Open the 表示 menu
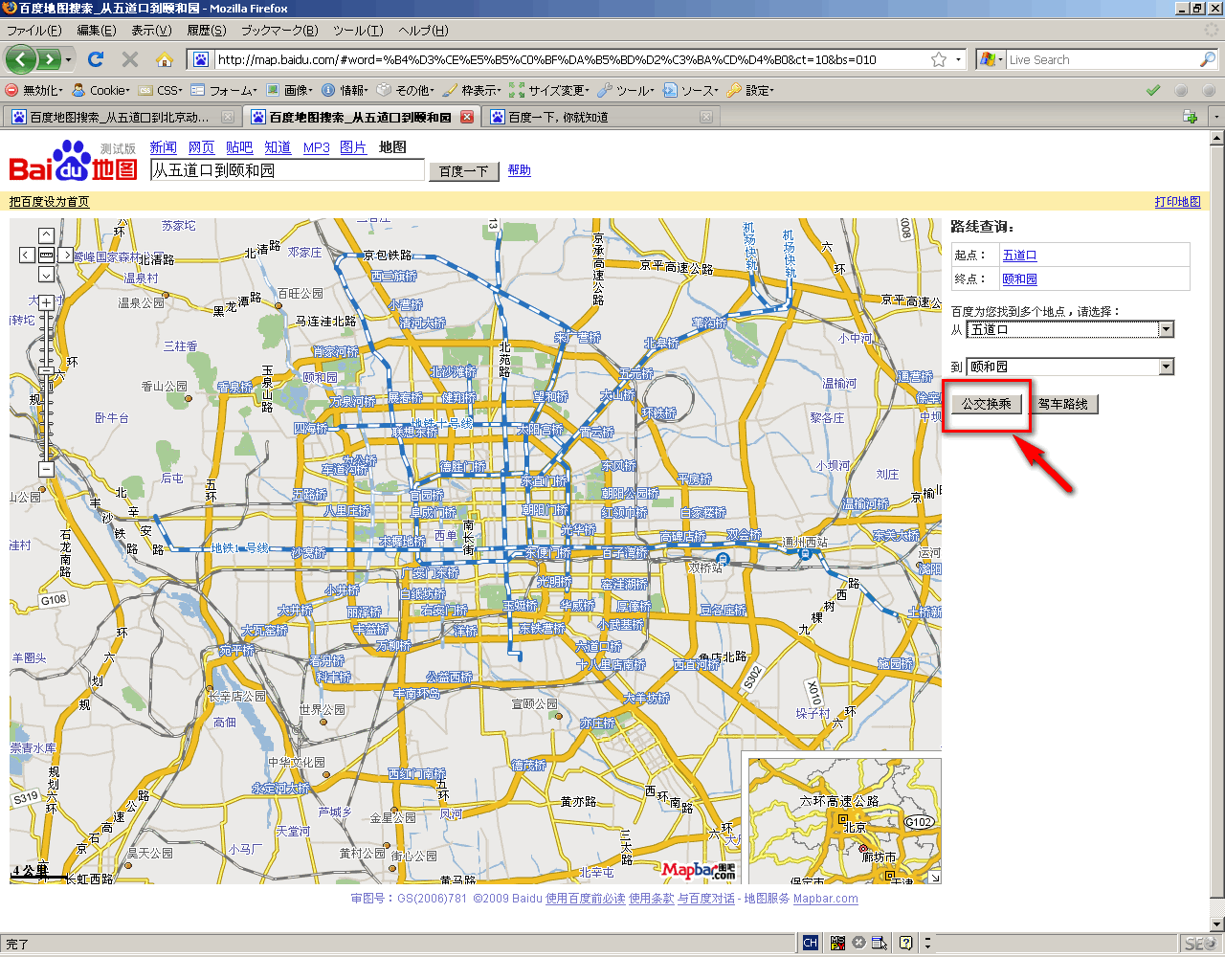This screenshot has height=957, width=1225. point(151,31)
